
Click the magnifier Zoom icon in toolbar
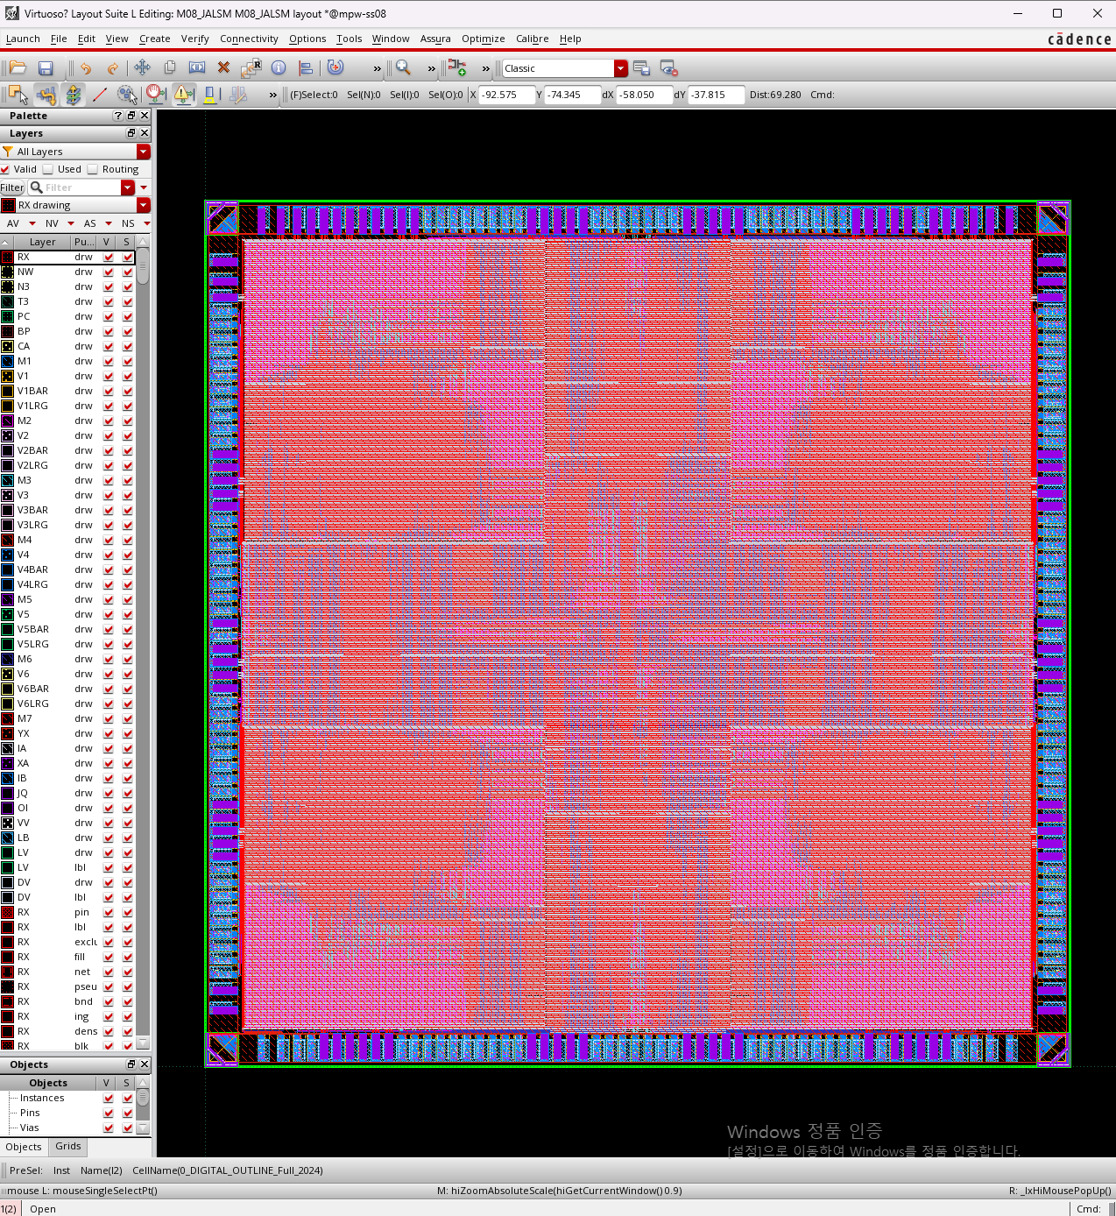403,68
